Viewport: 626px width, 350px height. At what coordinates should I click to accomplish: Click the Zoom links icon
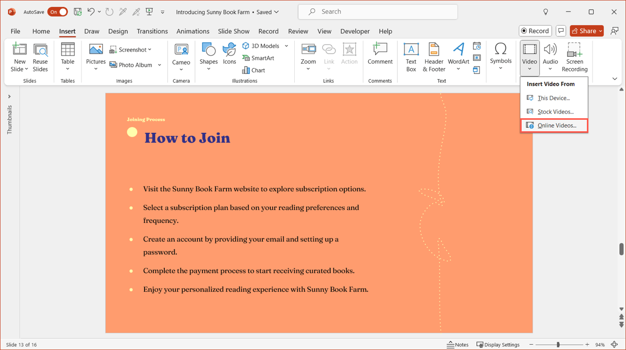(308, 49)
